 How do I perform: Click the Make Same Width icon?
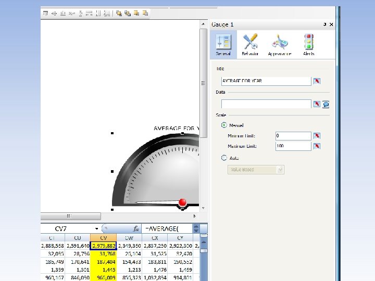(89, 14)
